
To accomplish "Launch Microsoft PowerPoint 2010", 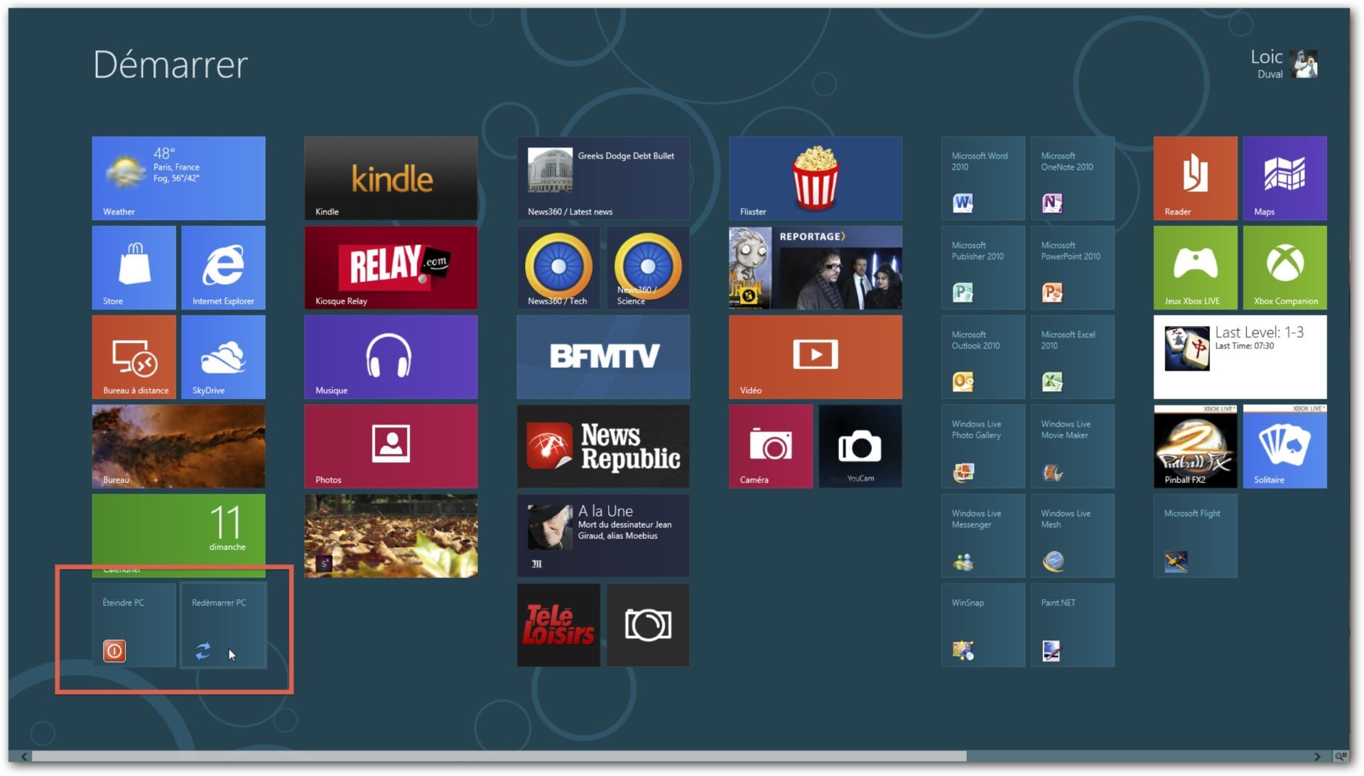I will (x=1073, y=268).
